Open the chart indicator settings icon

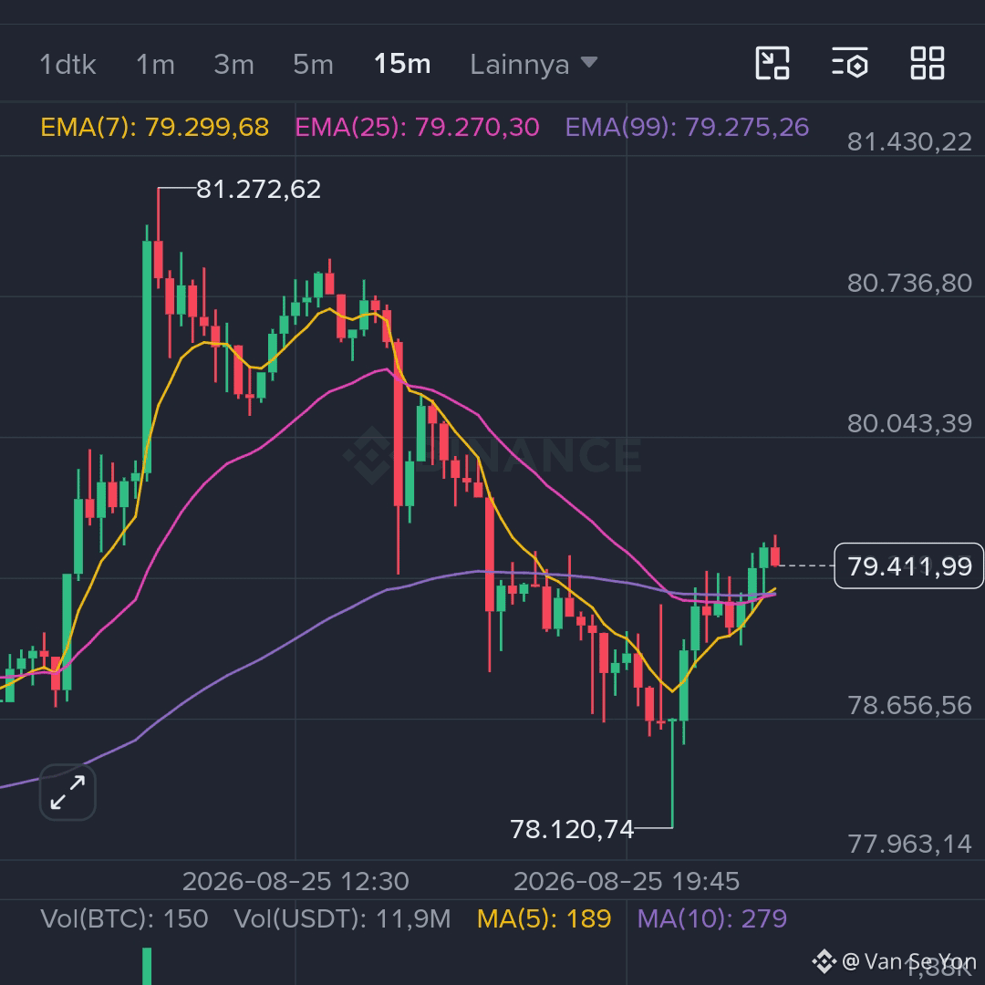[850, 63]
